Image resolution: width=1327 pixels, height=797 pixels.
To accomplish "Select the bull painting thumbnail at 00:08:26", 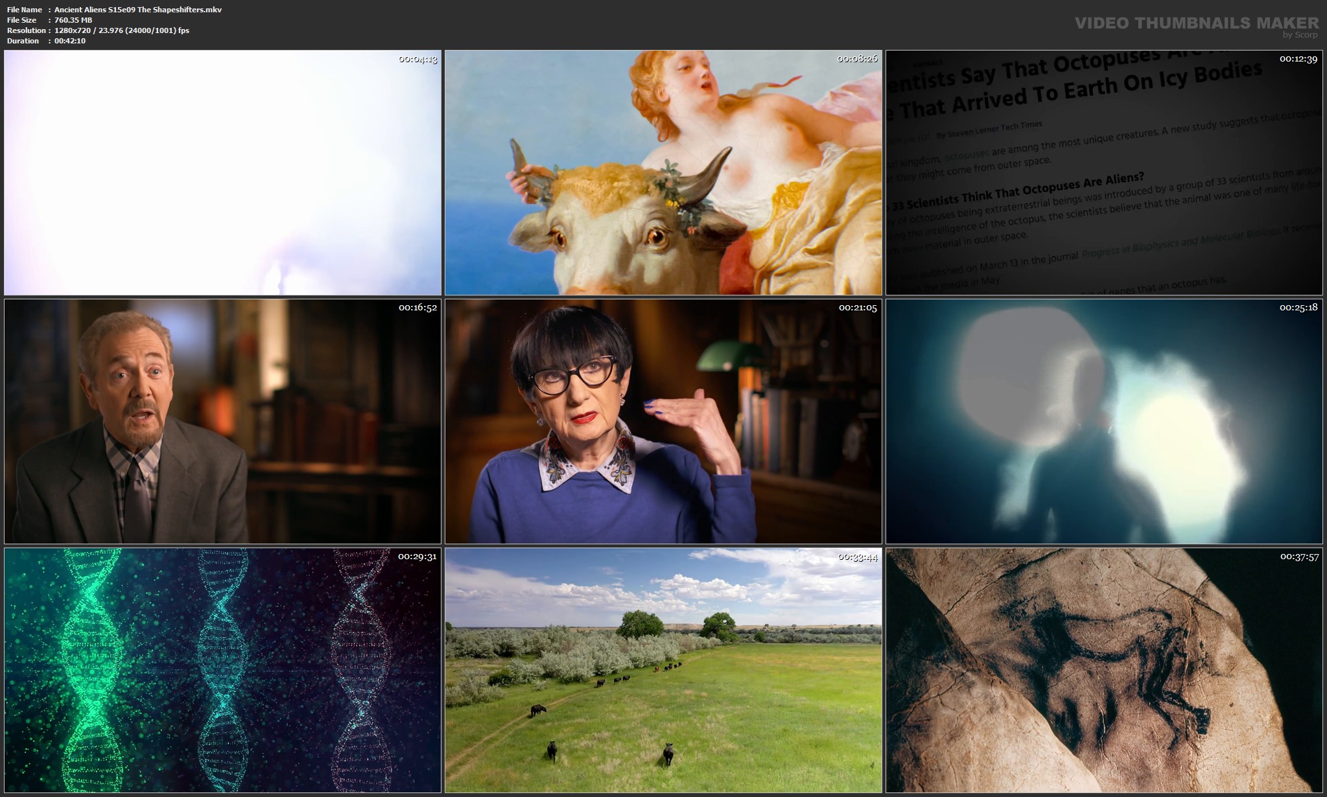I will tap(663, 172).
